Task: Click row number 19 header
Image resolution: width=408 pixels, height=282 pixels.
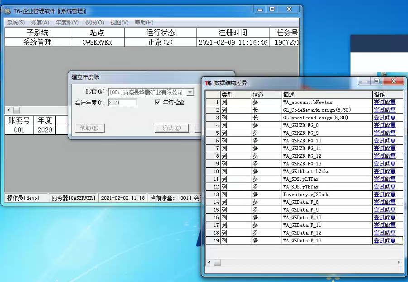Action: [213, 240]
